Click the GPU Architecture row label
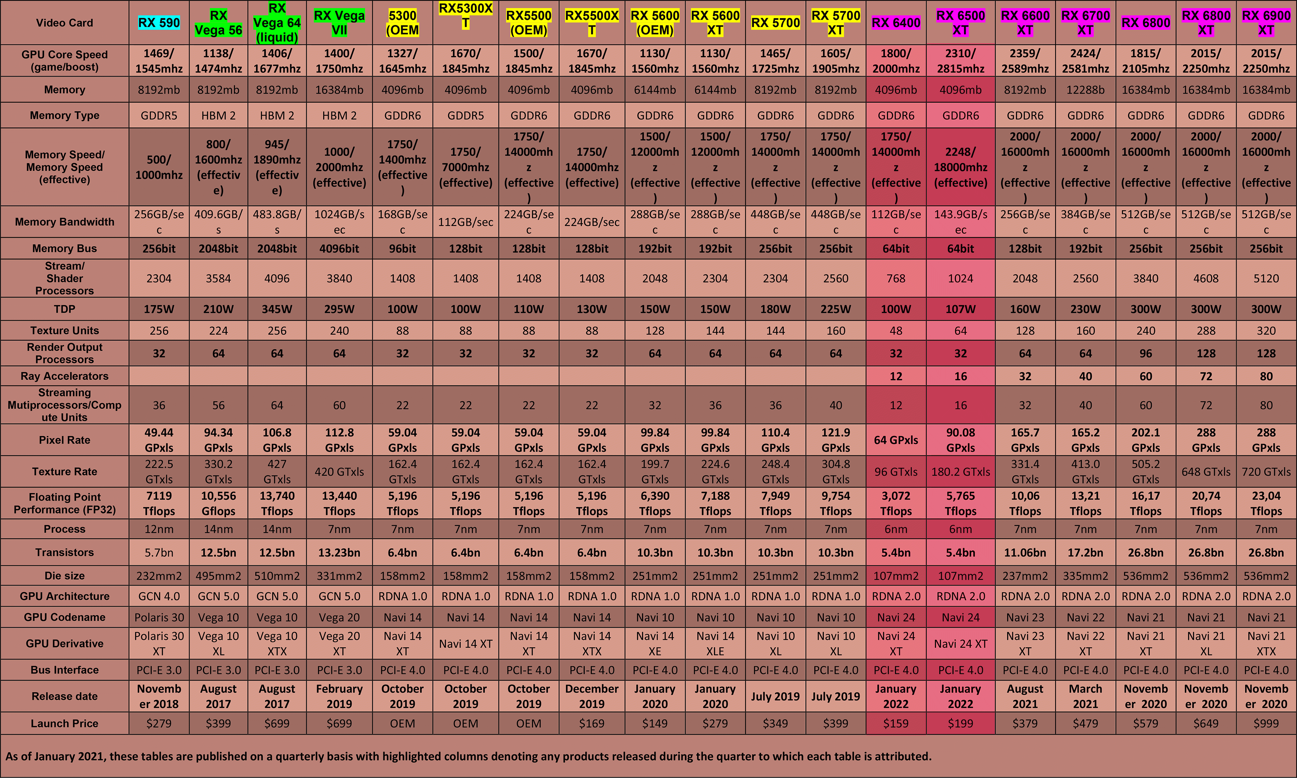The height and width of the screenshot is (778, 1297). pyautogui.click(x=65, y=596)
